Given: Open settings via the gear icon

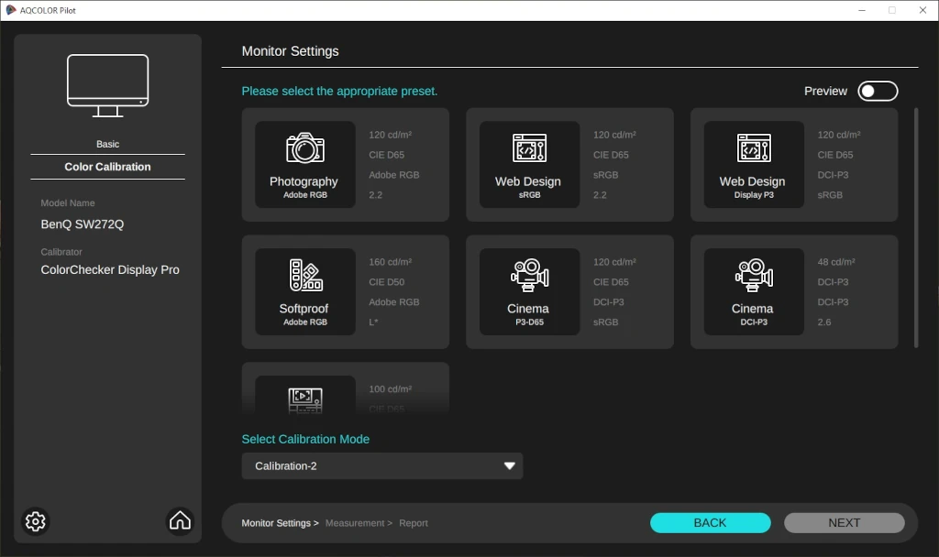Looking at the screenshot, I should [x=36, y=521].
